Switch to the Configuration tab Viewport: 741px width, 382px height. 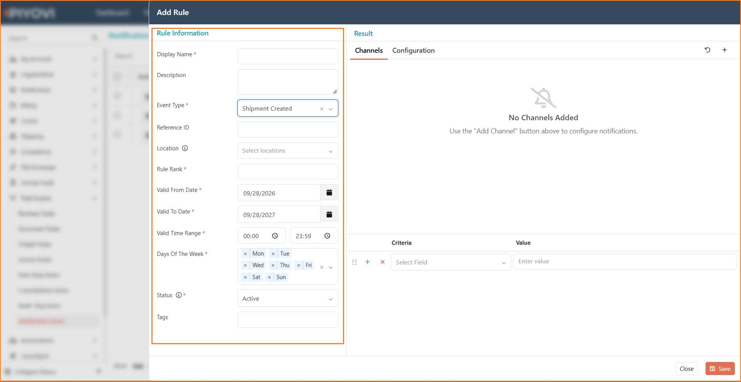[x=413, y=50]
